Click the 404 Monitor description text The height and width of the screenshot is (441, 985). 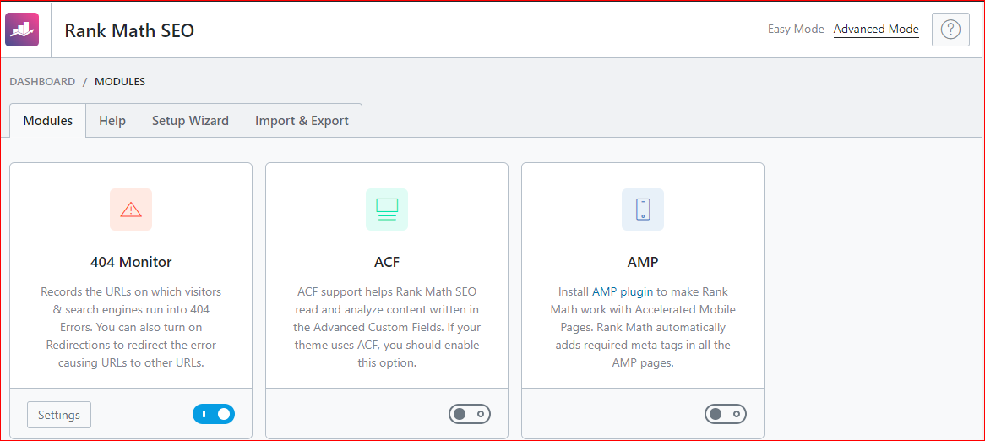[131, 327]
